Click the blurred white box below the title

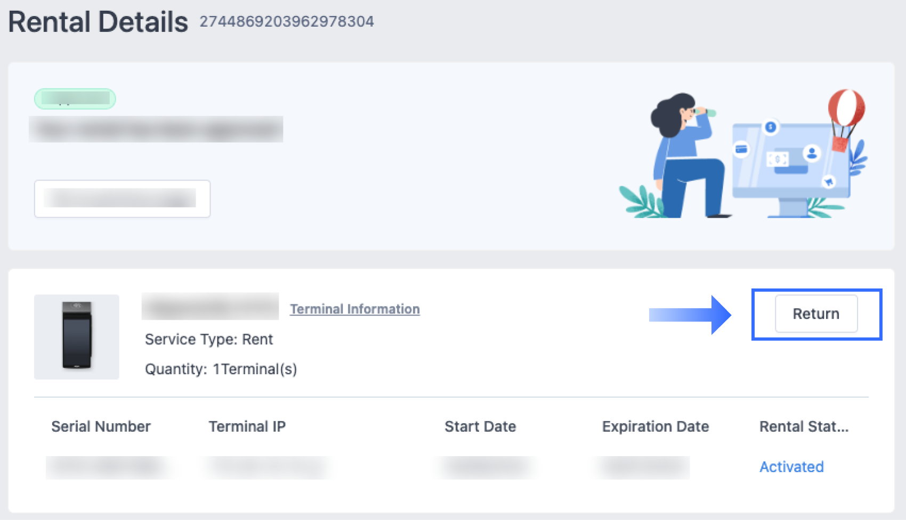[x=122, y=199]
